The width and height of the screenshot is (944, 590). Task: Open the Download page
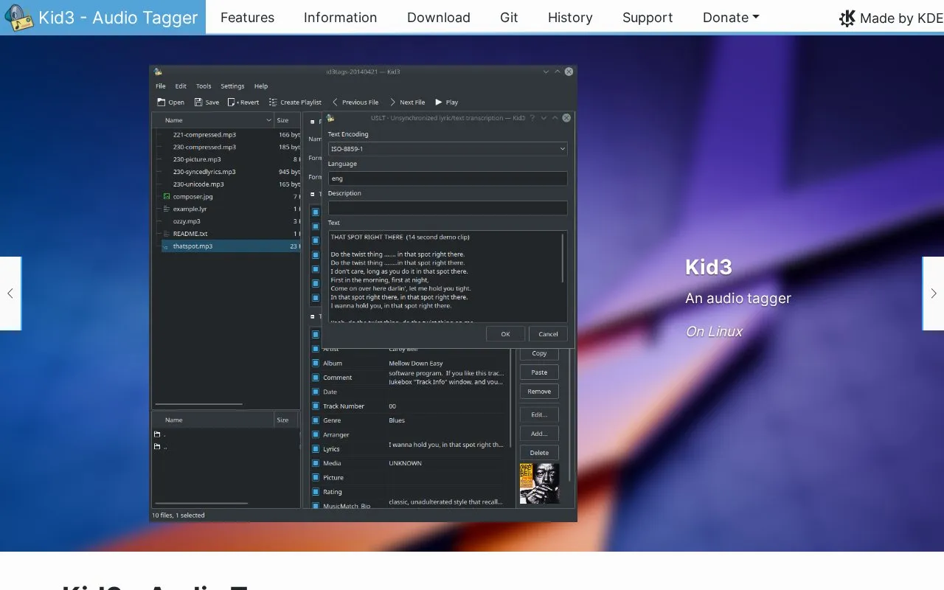point(439,18)
